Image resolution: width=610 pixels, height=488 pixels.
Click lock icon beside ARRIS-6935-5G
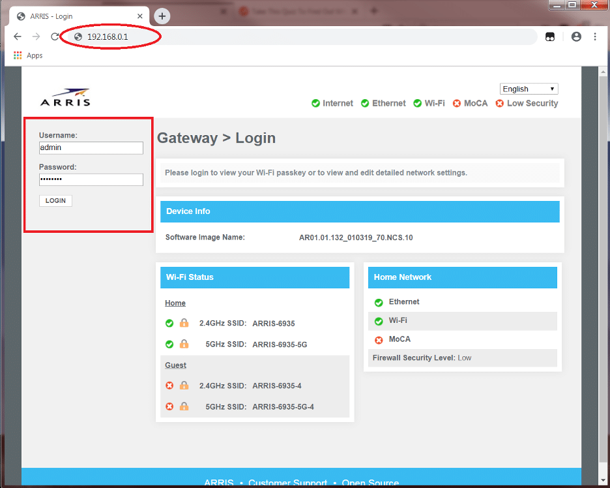point(184,344)
